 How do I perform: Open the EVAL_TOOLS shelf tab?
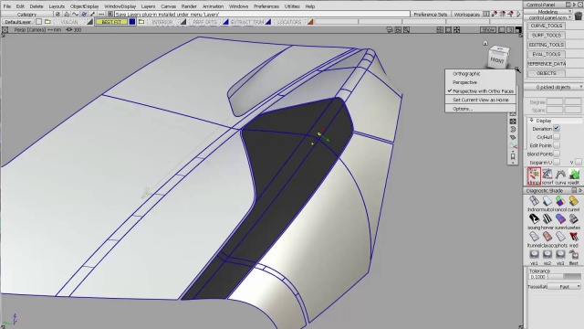pyautogui.click(x=547, y=55)
